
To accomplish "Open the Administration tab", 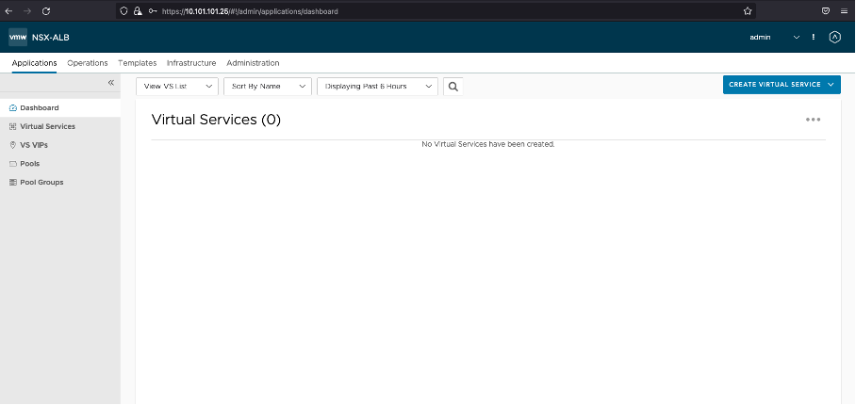I will click(253, 63).
